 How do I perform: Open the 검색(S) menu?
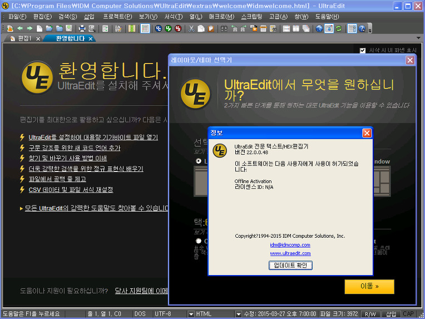coord(68,17)
